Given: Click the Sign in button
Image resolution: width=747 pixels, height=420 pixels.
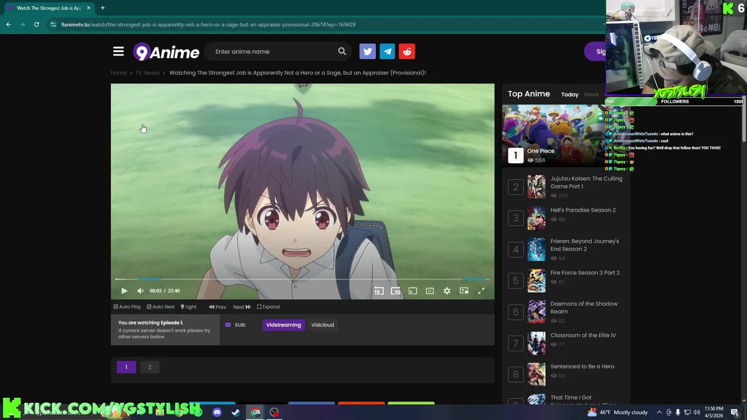Looking at the screenshot, I should pyautogui.click(x=595, y=51).
